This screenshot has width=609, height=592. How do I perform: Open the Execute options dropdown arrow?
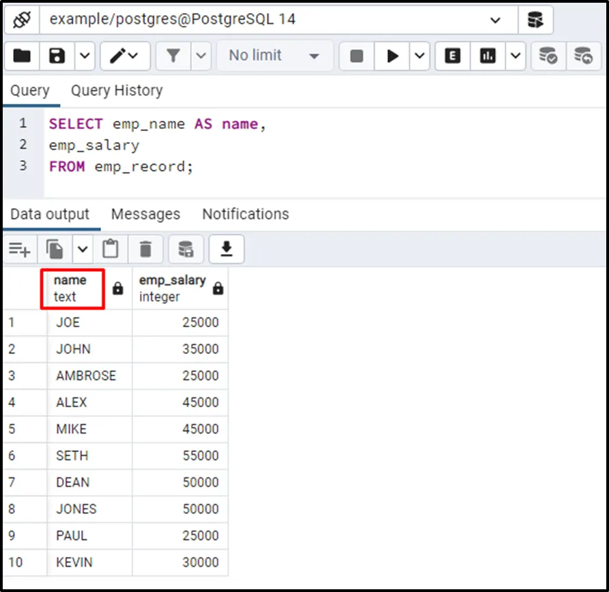tap(418, 56)
